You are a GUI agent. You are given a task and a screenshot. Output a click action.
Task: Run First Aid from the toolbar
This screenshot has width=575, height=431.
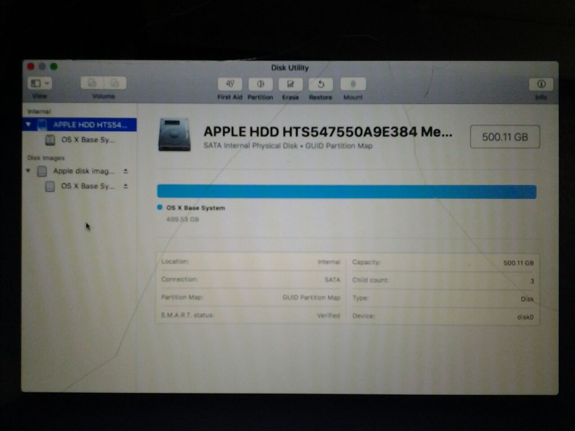click(230, 84)
